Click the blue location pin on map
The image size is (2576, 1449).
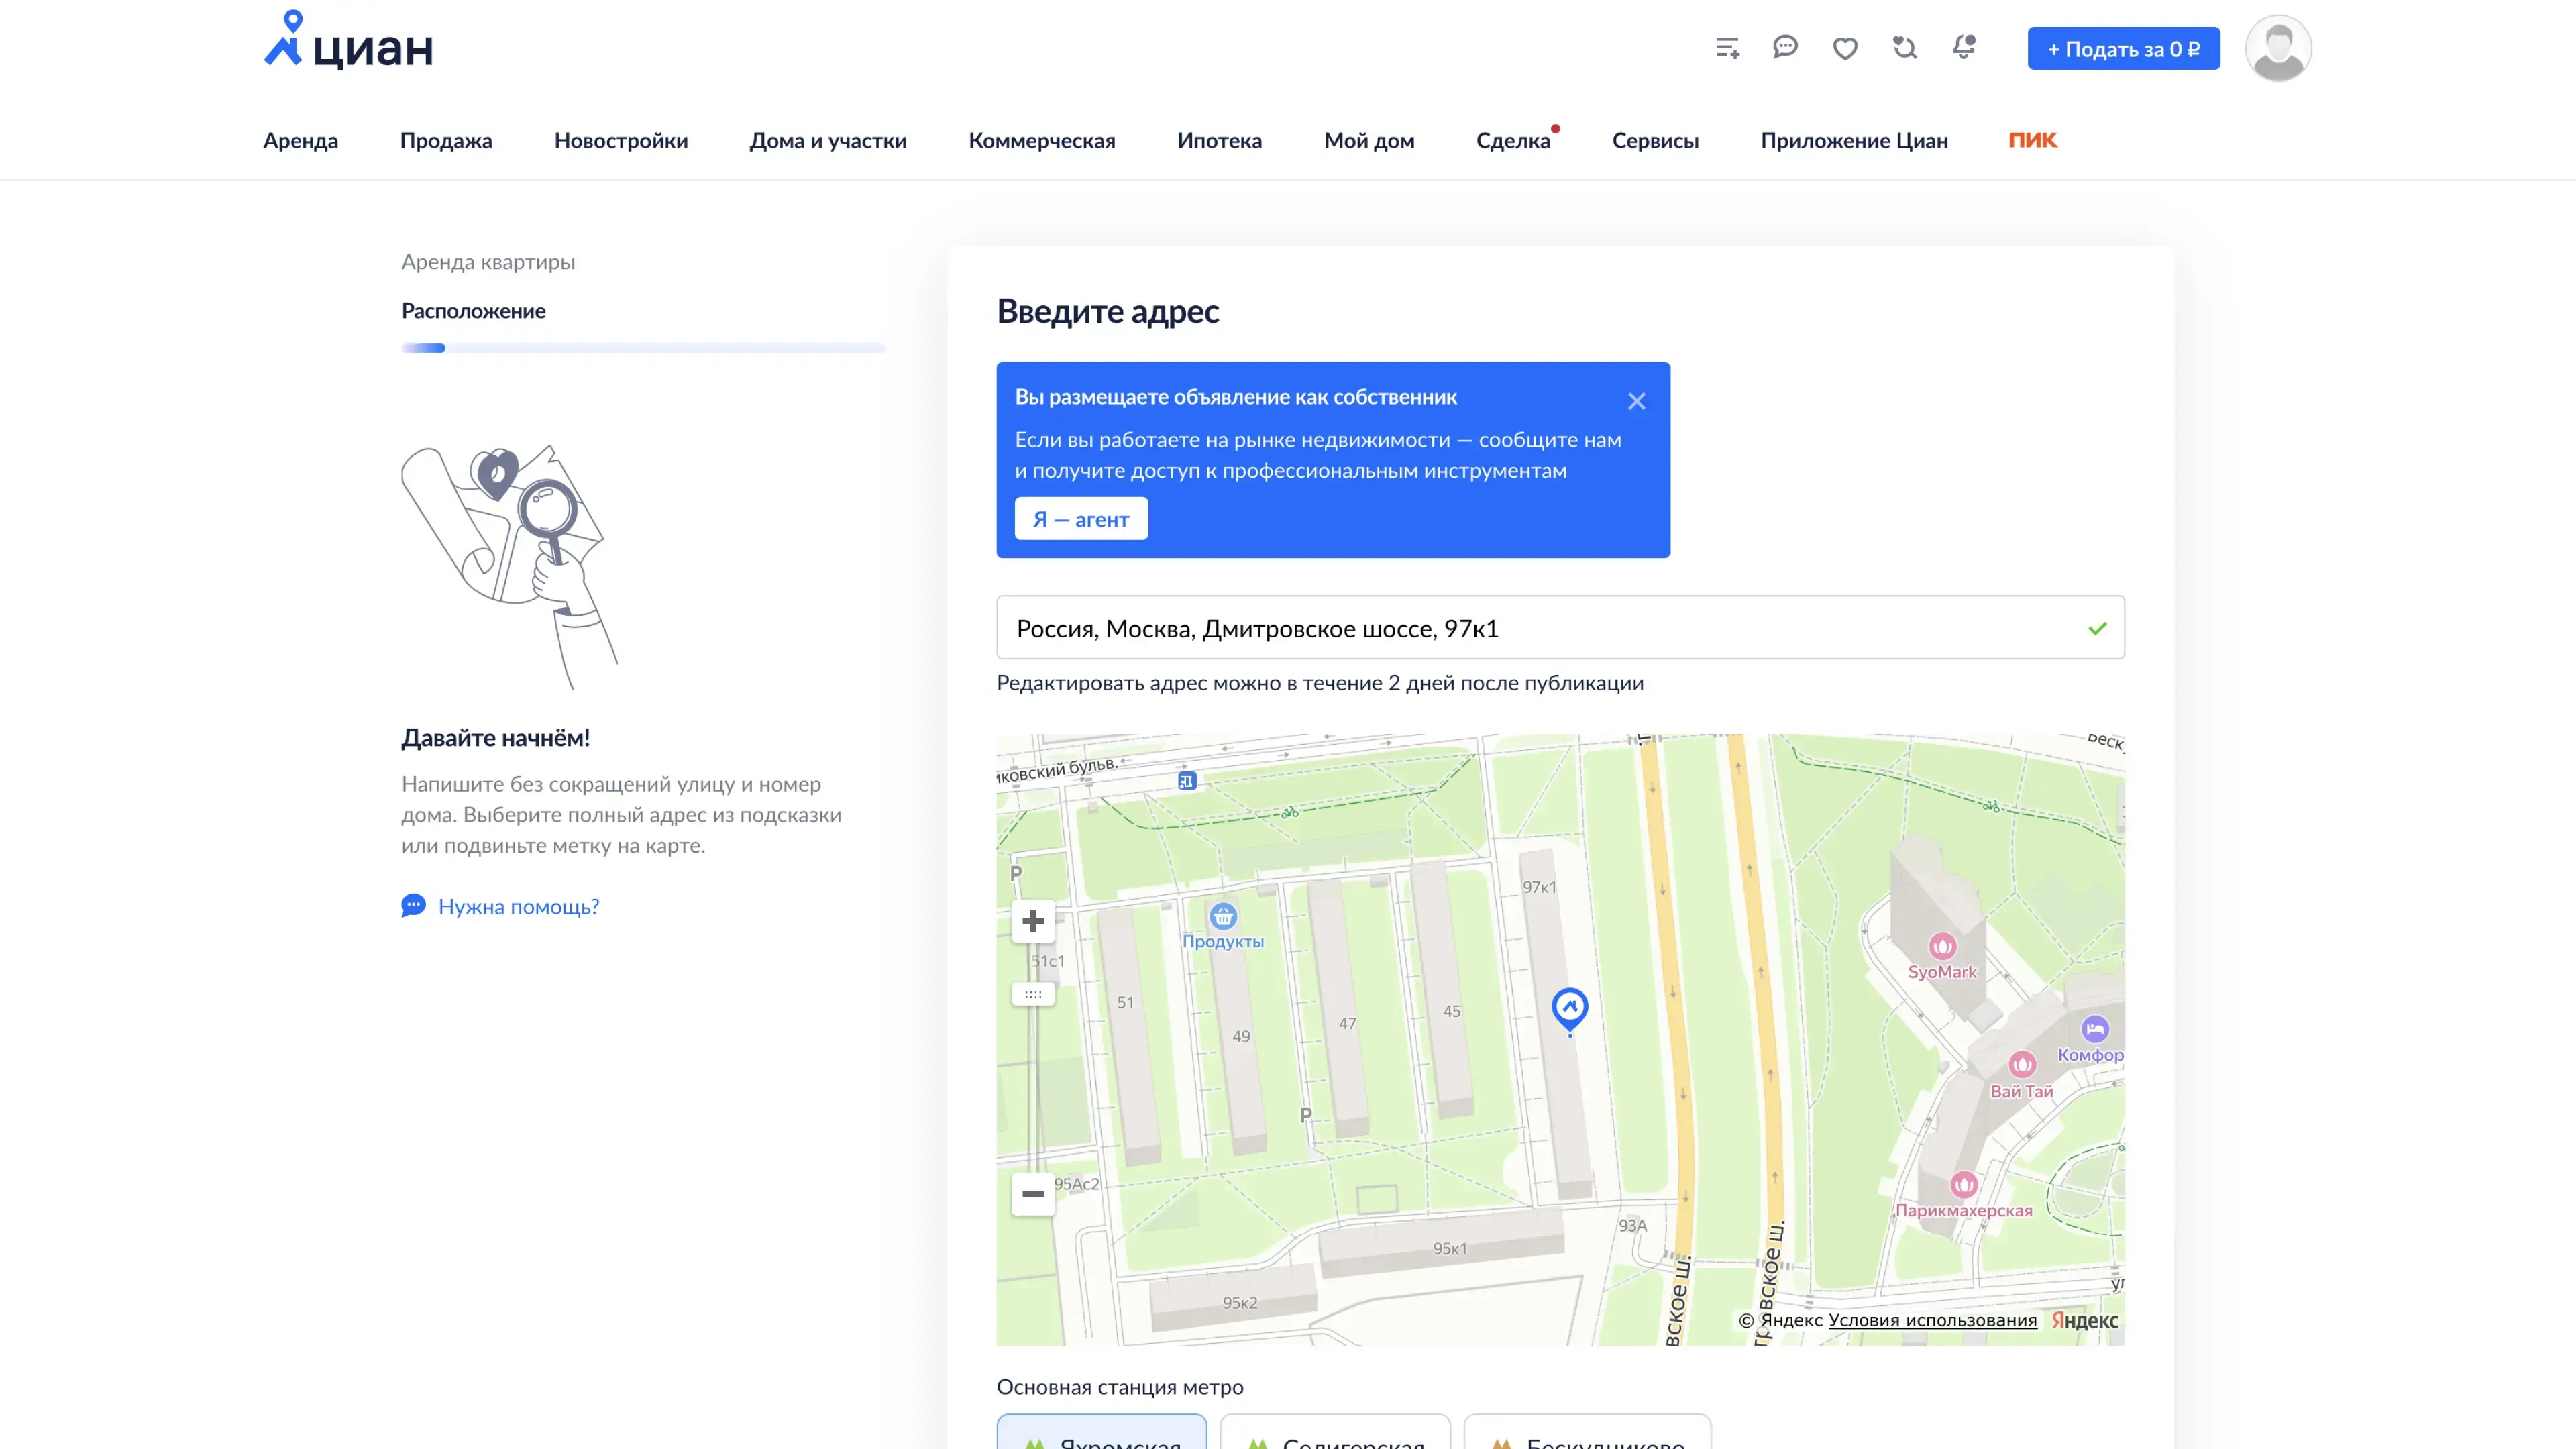point(1569,1008)
